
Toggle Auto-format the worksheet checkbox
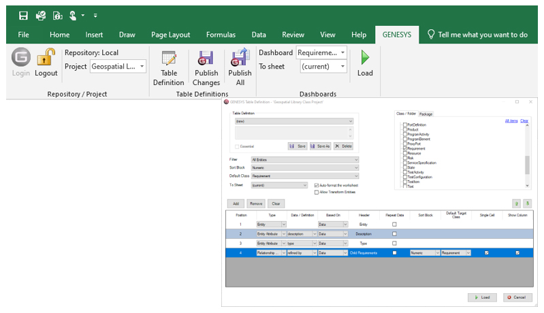pyautogui.click(x=317, y=185)
